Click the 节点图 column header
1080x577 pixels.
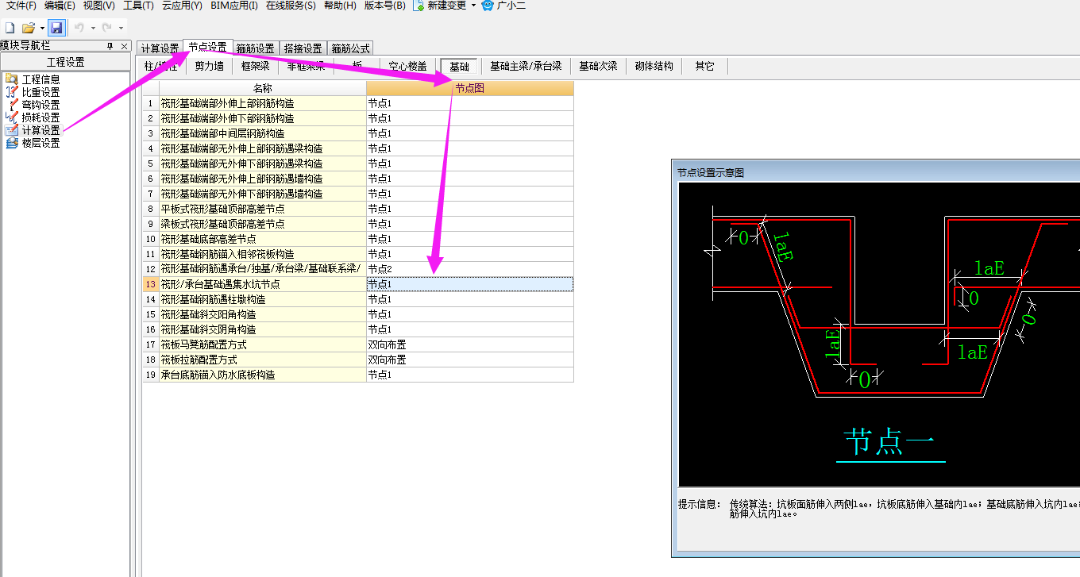[x=469, y=88]
